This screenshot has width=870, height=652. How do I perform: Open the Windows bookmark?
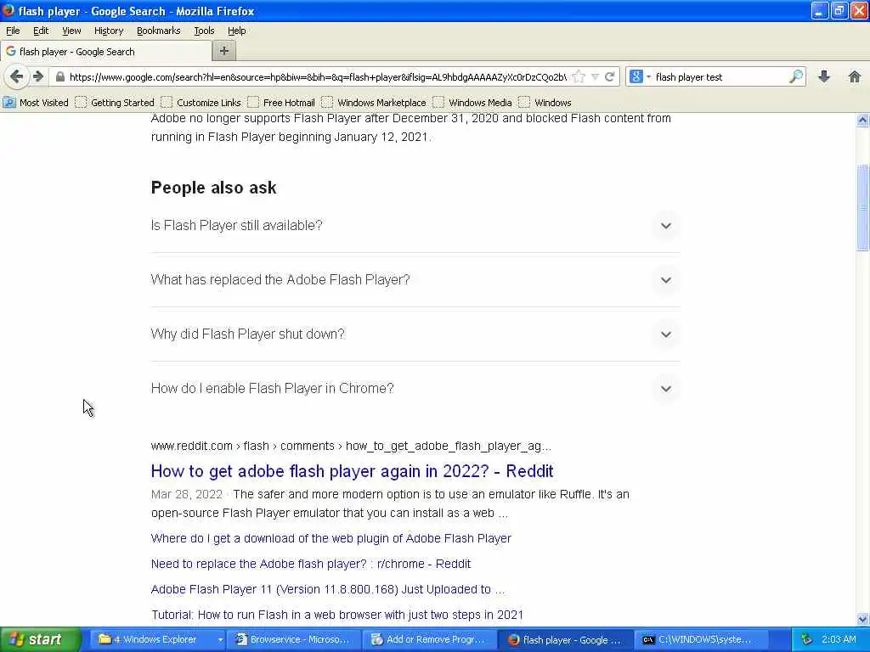545,103
